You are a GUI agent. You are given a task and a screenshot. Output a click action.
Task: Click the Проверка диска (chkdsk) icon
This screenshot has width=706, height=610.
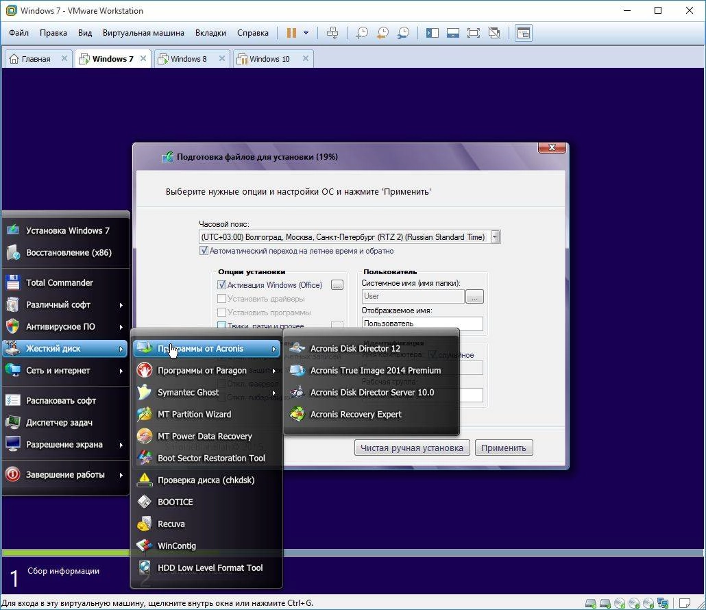pyautogui.click(x=145, y=480)
